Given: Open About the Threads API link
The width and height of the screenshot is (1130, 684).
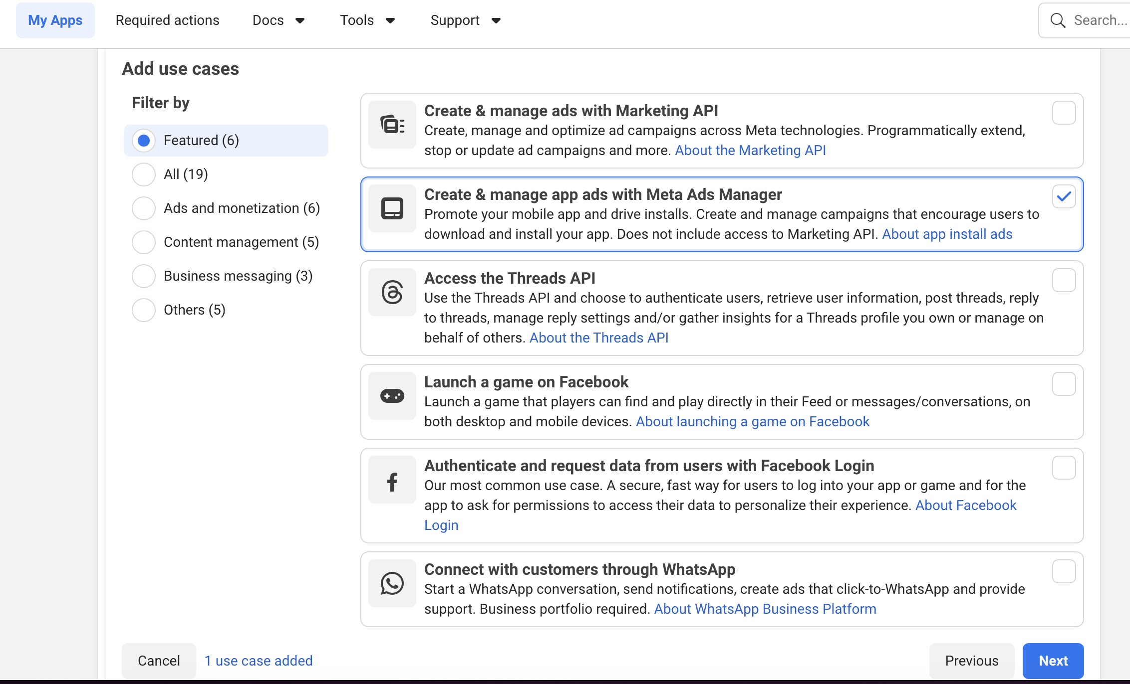Looking at the screenshot, I should 598,338.
